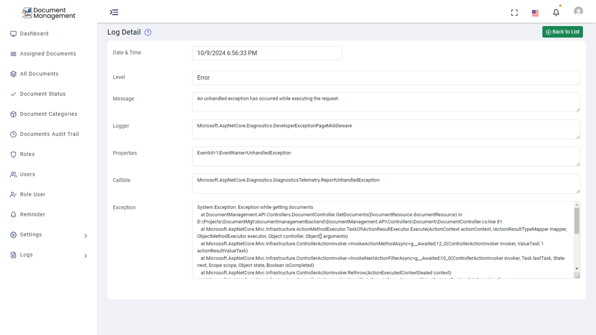
Task: Collapse the sidebar using the hamburger icon
Action: point(114,12)
